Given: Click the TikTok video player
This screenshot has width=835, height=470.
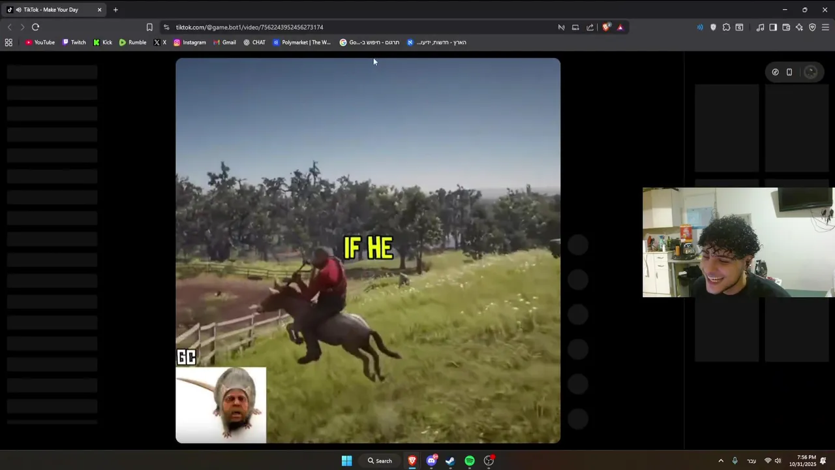Looking at the screenshot, I should pyautogui.click(x=368, y=251).
